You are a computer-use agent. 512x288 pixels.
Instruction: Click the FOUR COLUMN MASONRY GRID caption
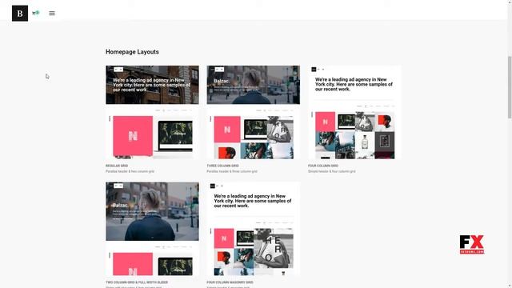coord(230,282)
